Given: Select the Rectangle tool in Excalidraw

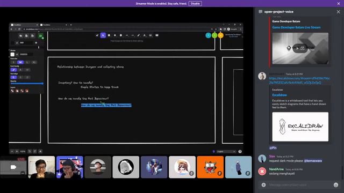Looking at the screenshot, I should pos(109,35).
